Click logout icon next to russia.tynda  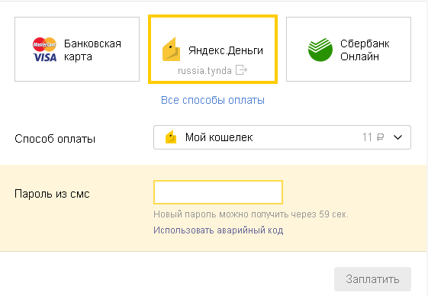241,70
